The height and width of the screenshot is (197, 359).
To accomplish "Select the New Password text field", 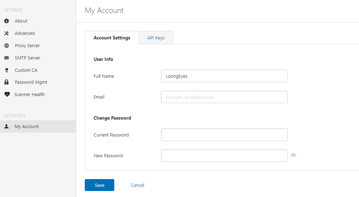I will click(224, 155).
